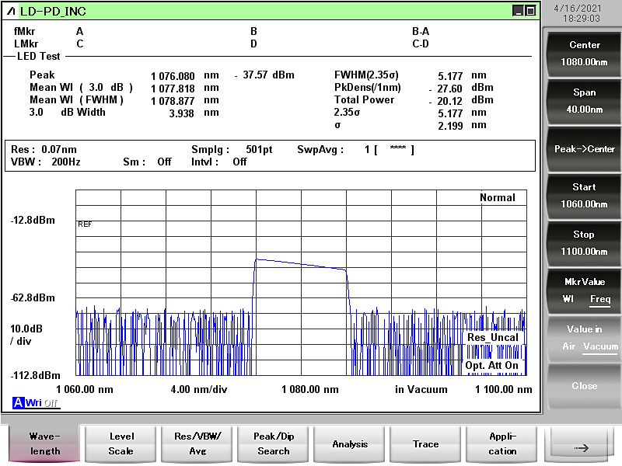Viewport: 622px width, 466px height.
Task: Open the Application menu softkey
Action: 501,443
